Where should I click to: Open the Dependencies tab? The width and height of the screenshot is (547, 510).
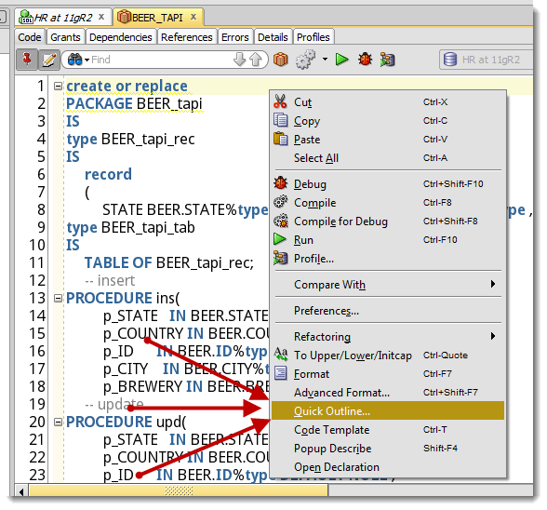pos(121,37)
